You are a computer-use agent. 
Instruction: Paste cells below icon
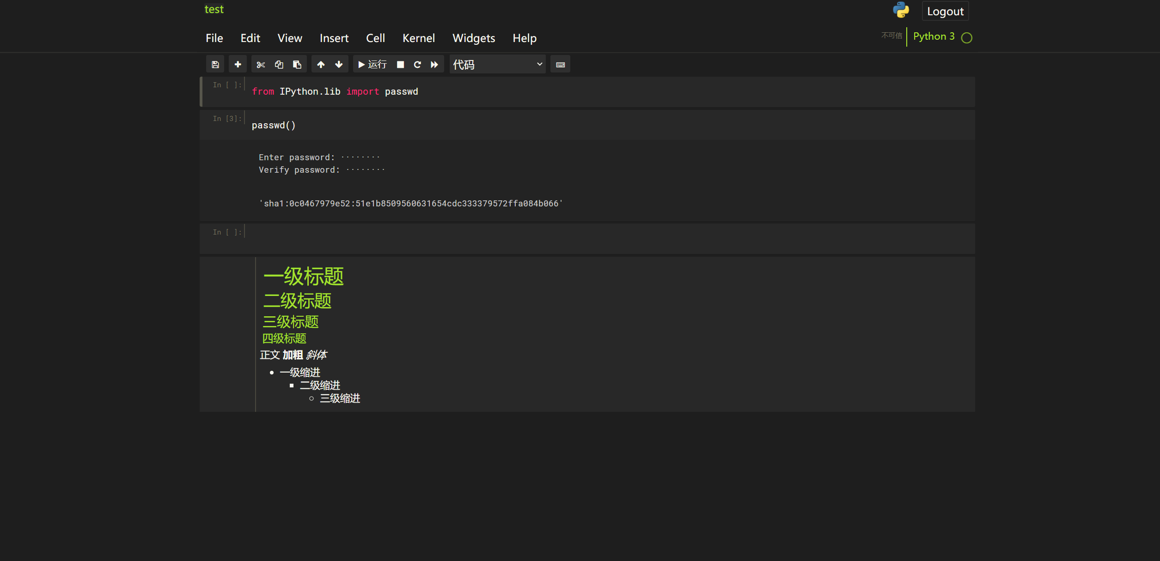pos(297,65)
